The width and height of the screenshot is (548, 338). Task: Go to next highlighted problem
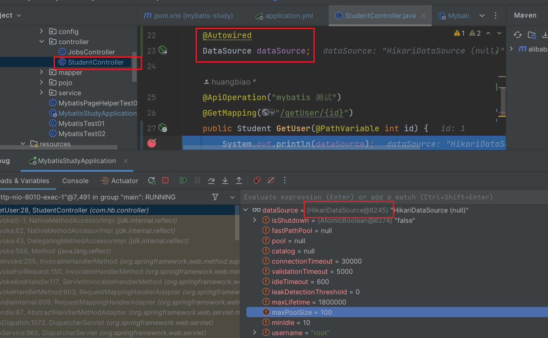coord(499,33)
